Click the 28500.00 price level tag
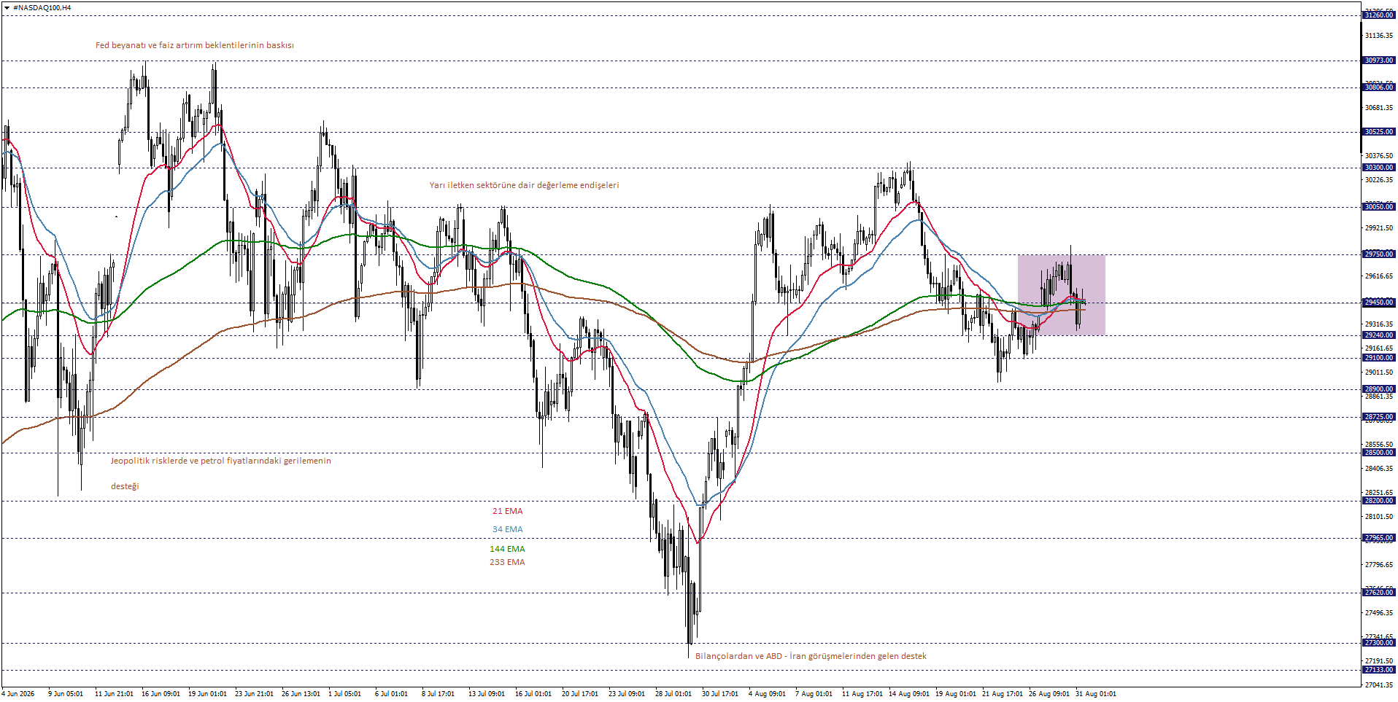Image resolution: width=1398 pixels, height=702 pixels. [1378, 453]
